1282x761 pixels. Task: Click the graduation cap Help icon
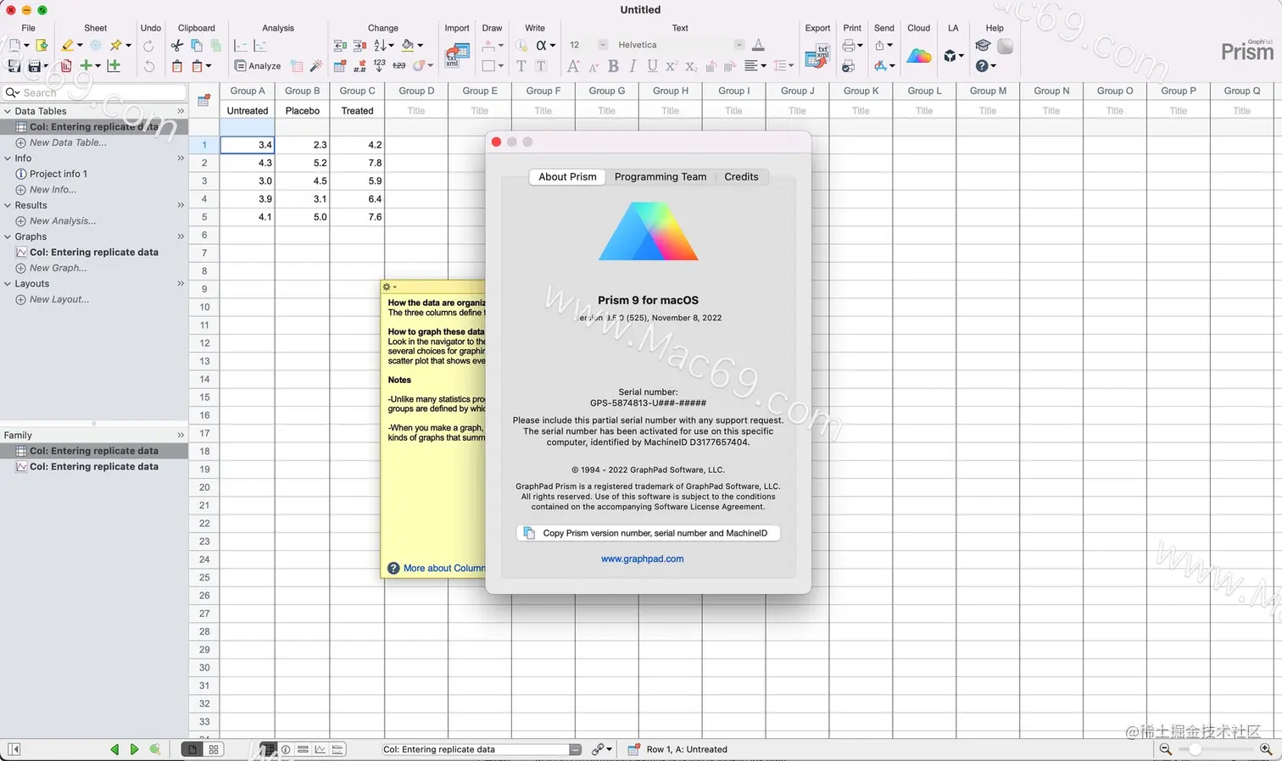(x=983, y=46)
